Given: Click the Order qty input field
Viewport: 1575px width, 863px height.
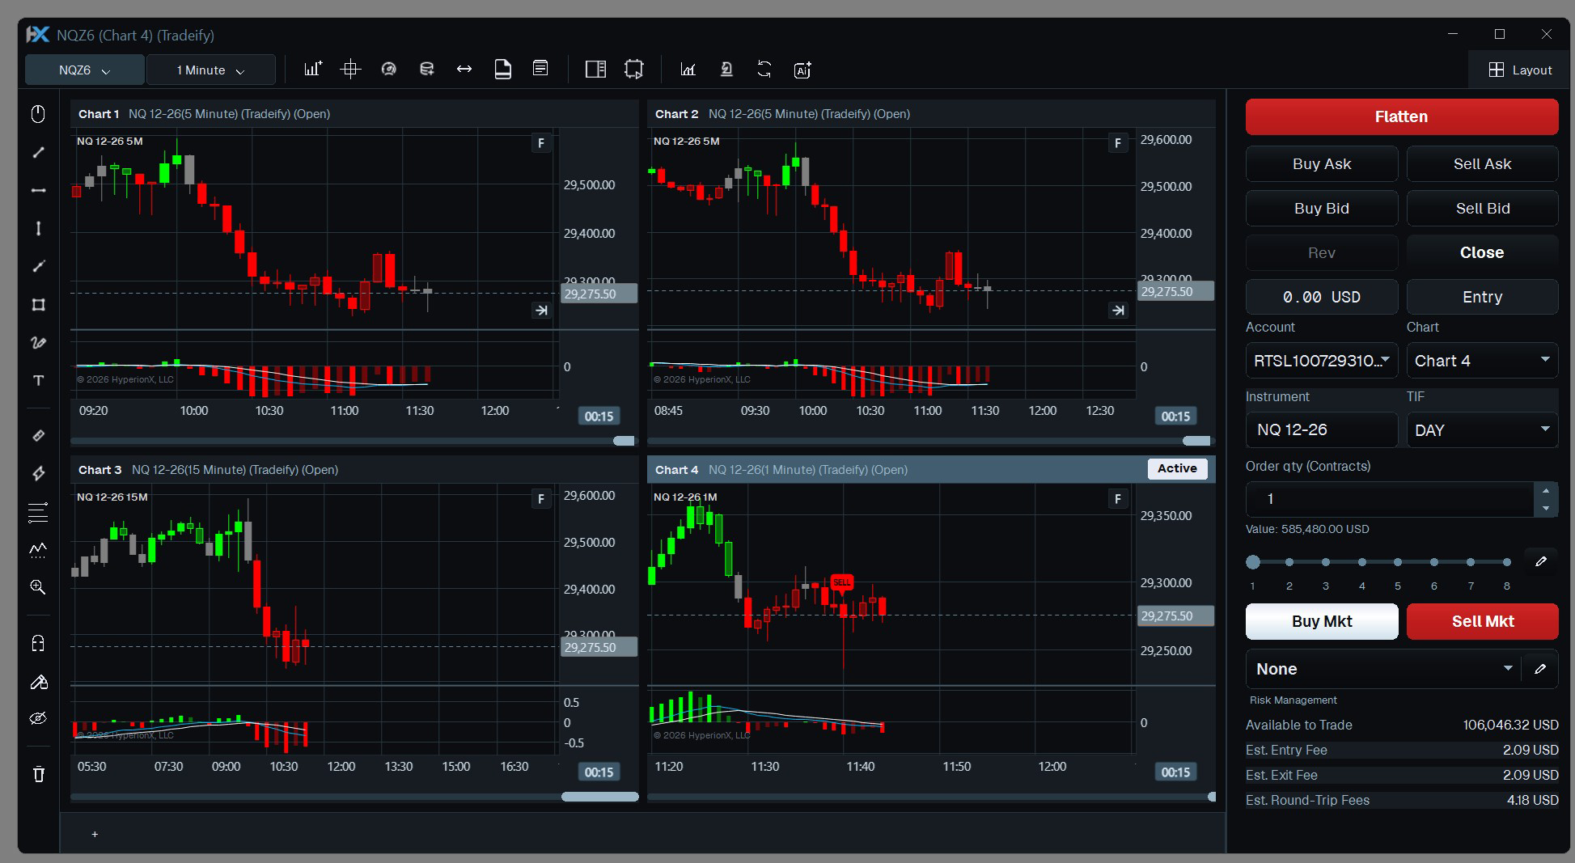Looking at the screenshot, I should 1390,499.
